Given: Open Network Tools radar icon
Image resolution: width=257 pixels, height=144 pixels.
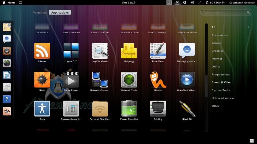Looking at the screenshot, I should pyautogui.click(x=129, y=80).
